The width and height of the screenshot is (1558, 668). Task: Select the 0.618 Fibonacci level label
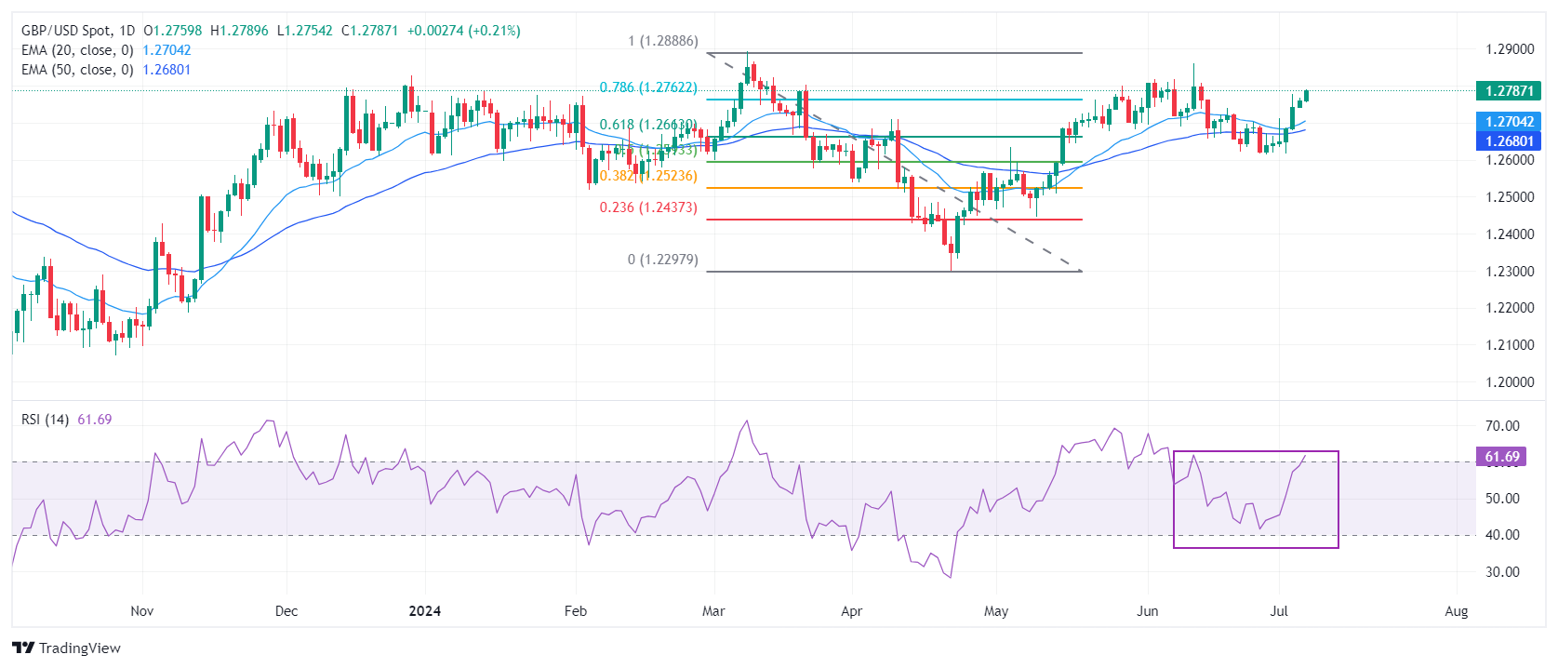point(648,125)
